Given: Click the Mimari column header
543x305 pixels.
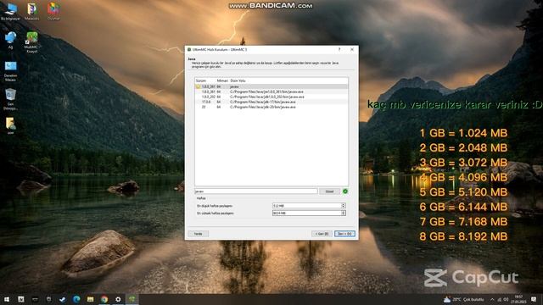Looking at the screenshot, I should 222,80.
